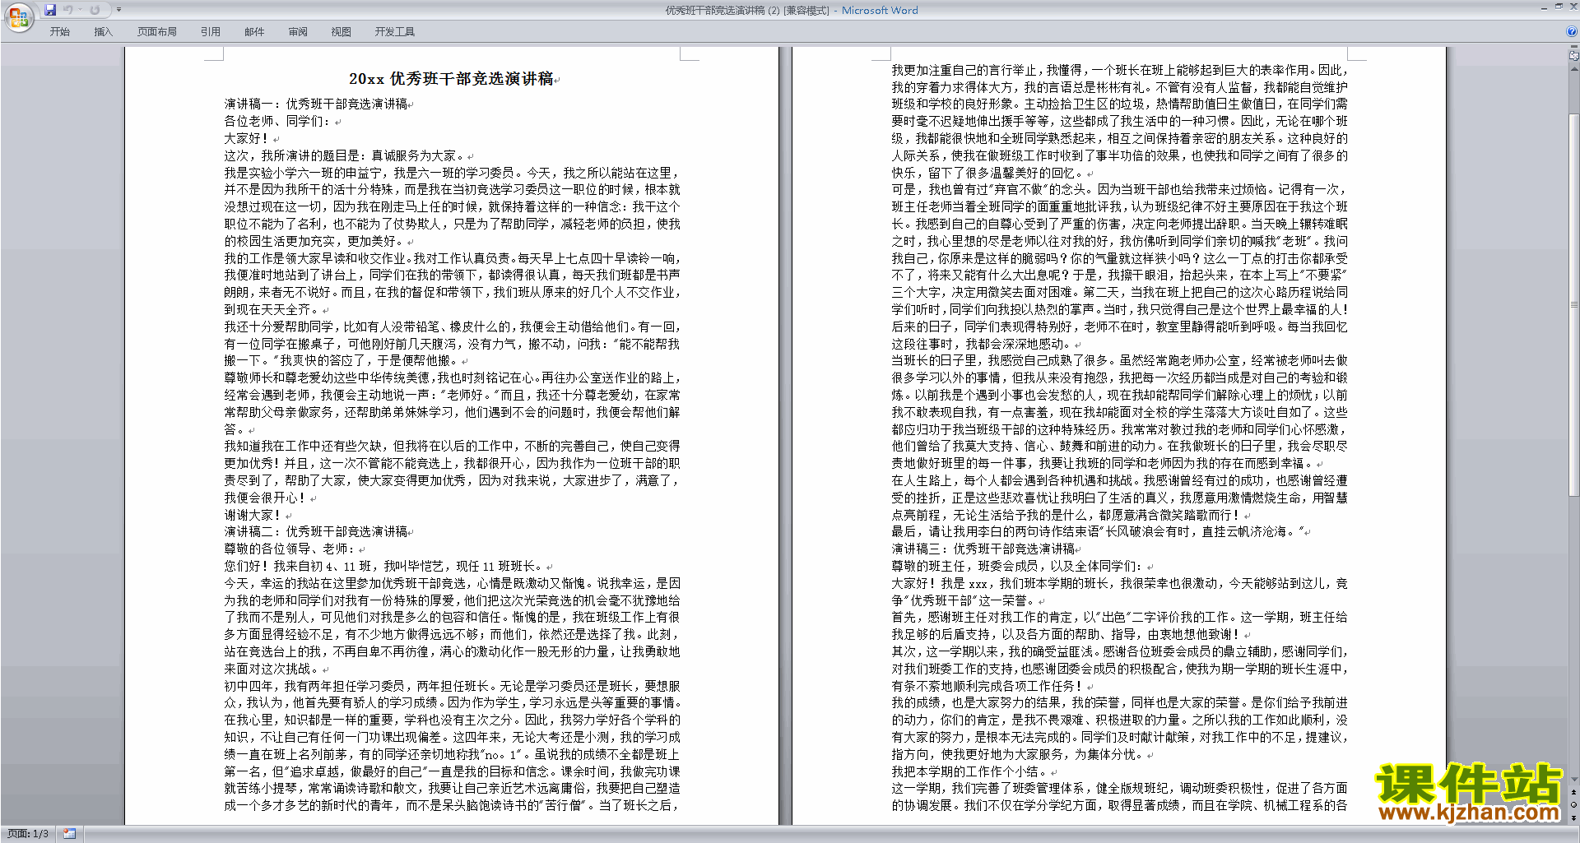Click the line 这次，我所演讲的题目是：真诚服务为大家。
The image size is (1580, 843).
pos(345,156)
